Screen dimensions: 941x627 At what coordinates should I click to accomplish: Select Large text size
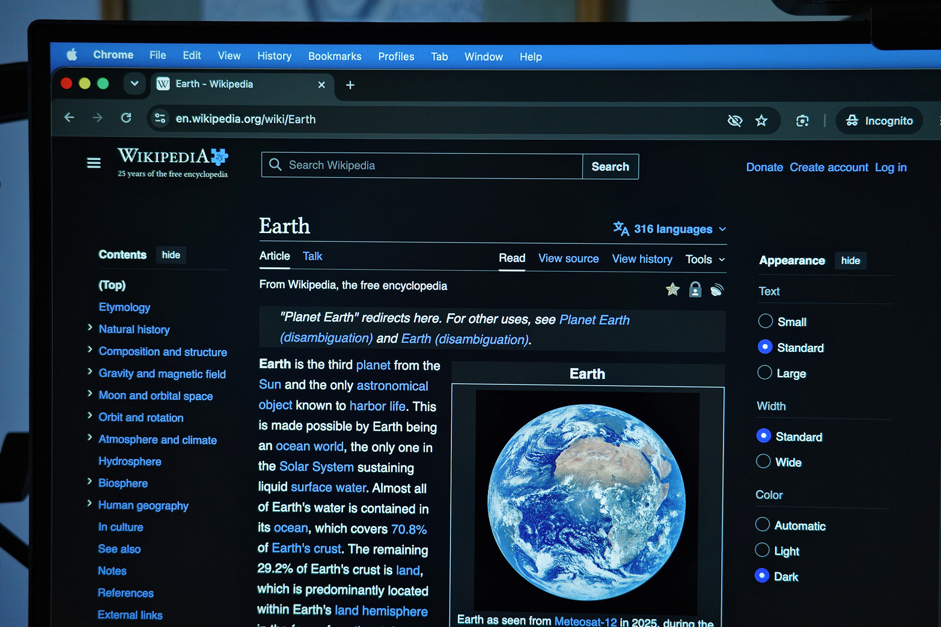click(x=764, y=372)
